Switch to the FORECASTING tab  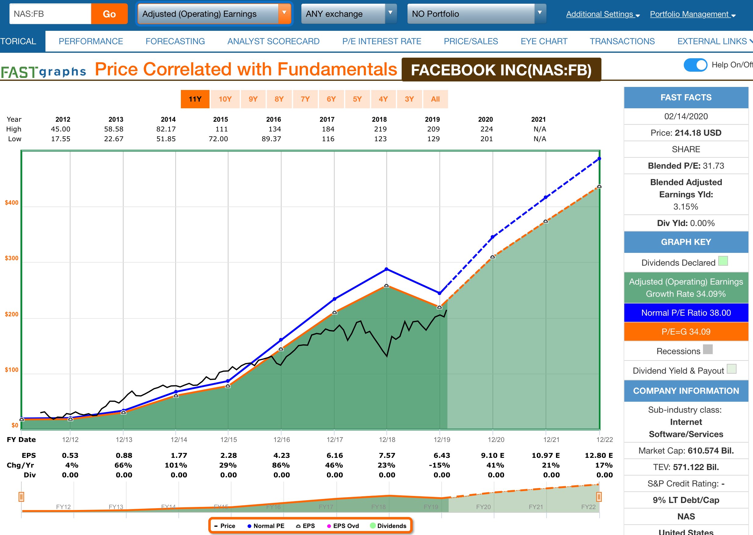tap(175, 41)
